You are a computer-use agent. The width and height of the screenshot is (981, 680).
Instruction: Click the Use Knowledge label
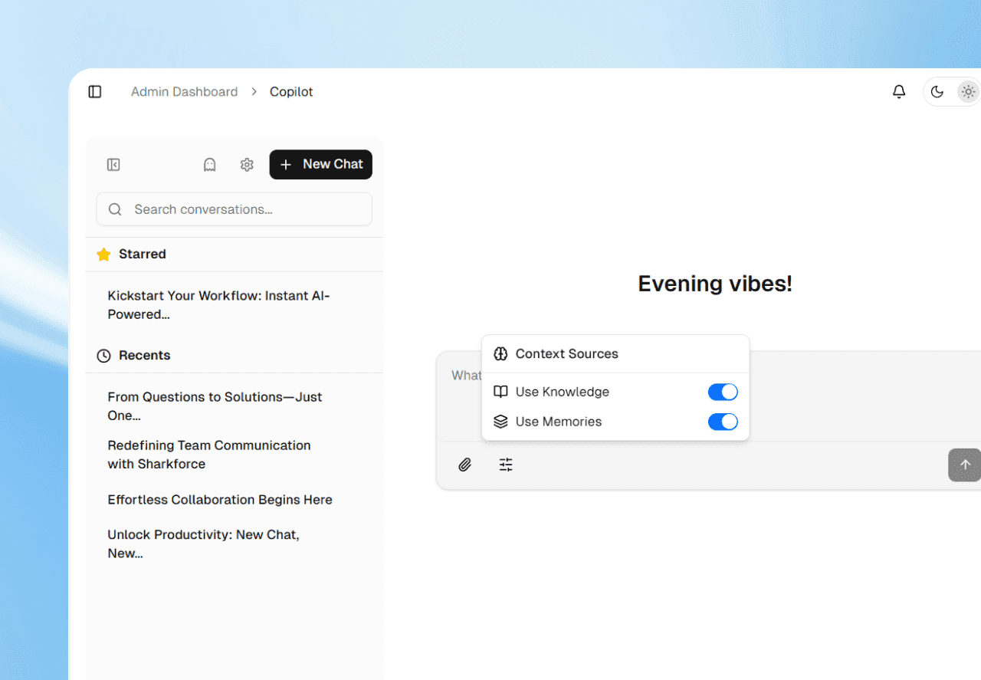click(x=563, y=392)
